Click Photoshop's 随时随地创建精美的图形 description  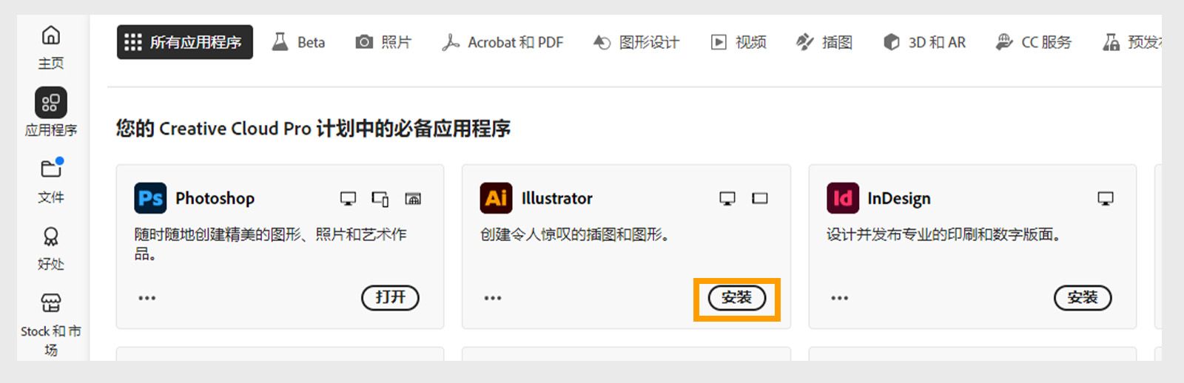click(270, 244)
